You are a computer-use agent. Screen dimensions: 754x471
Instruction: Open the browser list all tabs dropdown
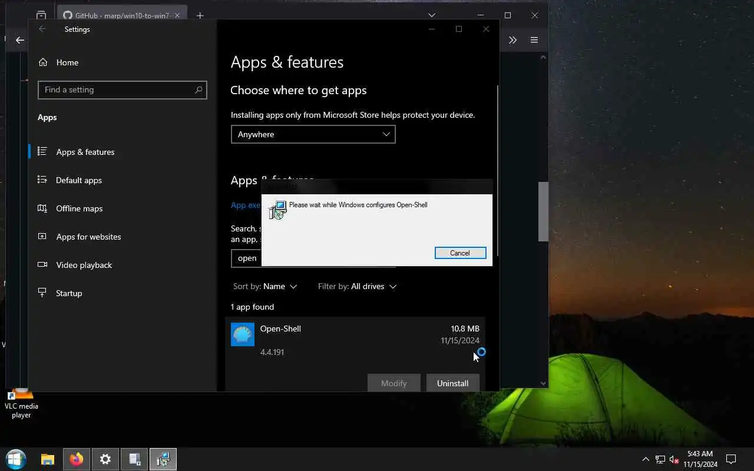pos(432,15)
